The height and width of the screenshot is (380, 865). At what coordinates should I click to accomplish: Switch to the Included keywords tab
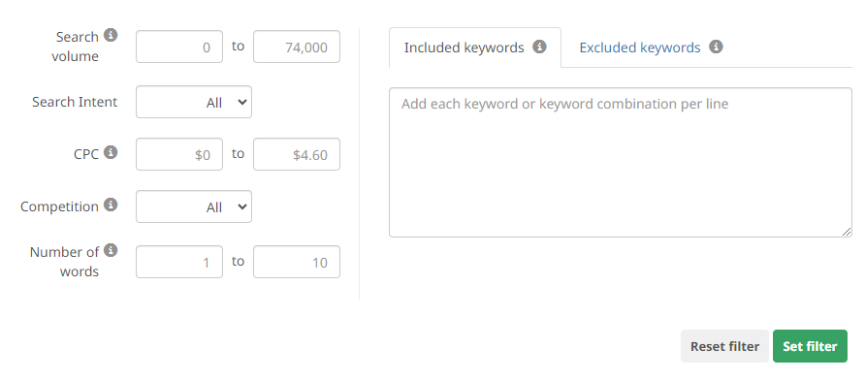click(x=475, y=47)
